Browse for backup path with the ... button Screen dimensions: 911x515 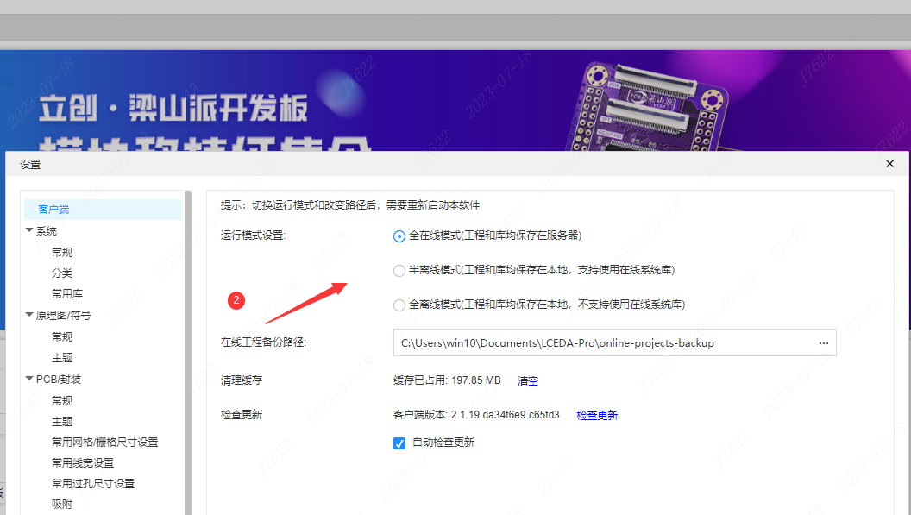(x=823, y=343)
